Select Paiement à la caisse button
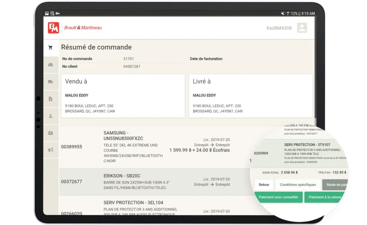The width and height of the screenshot is (367, 225). pyautogui.click(x=325, y=197)
